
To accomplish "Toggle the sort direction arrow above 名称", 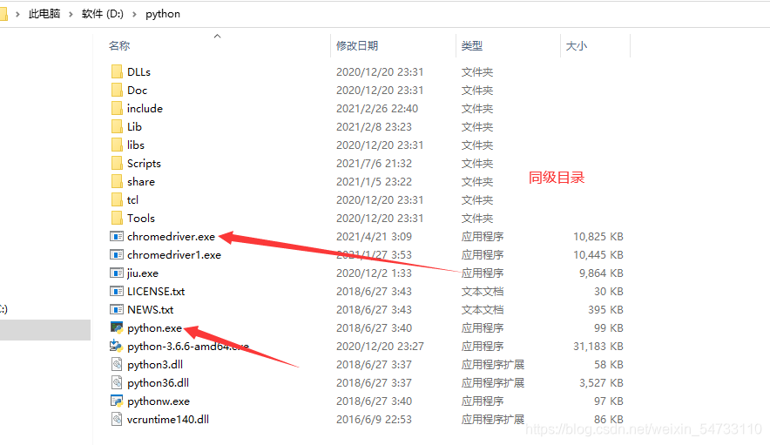I will coord(217,36).
